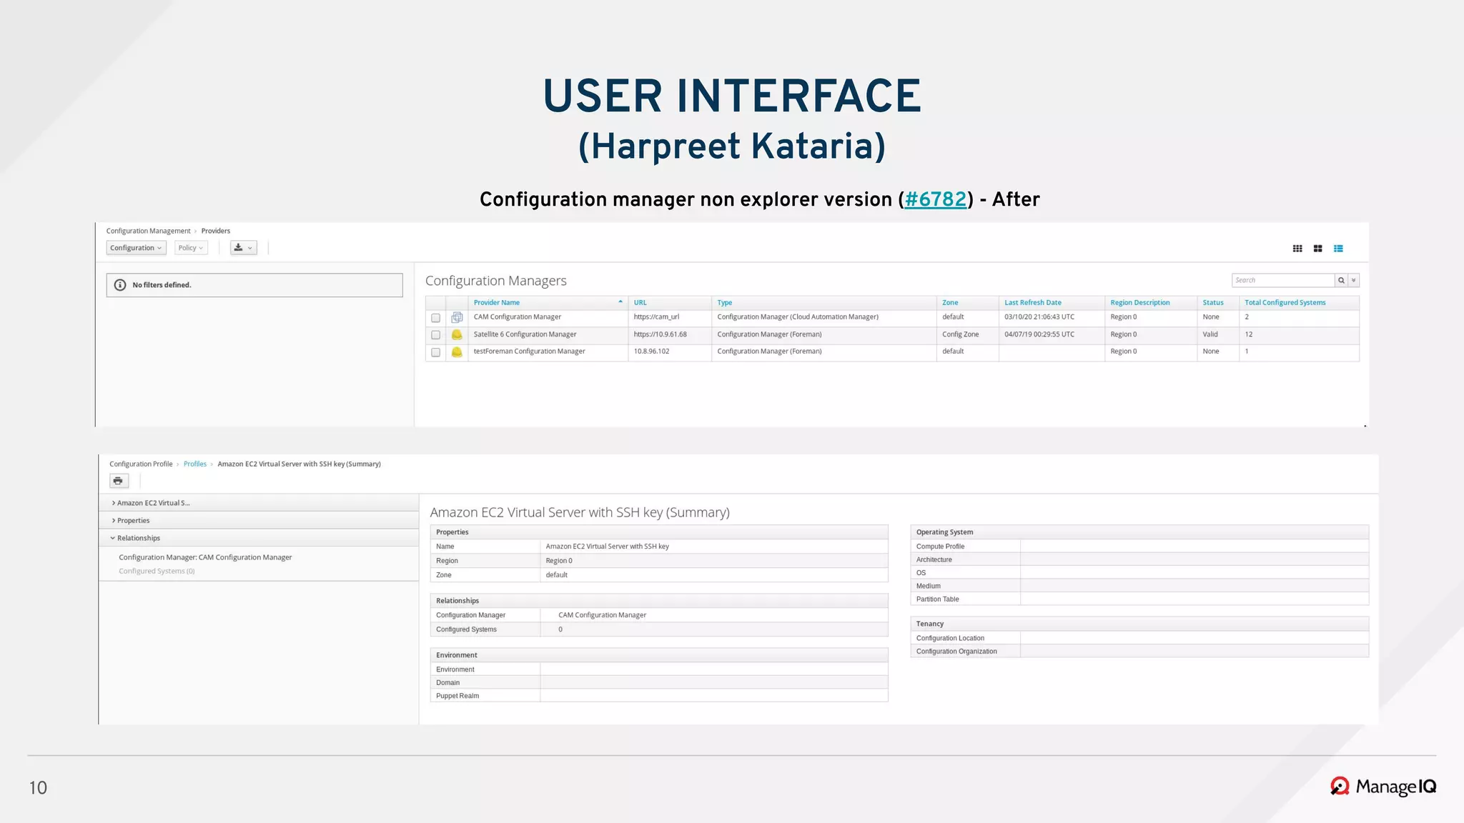
Task: Click the Providers breadcrumb
Action: (x=216, y=231)
